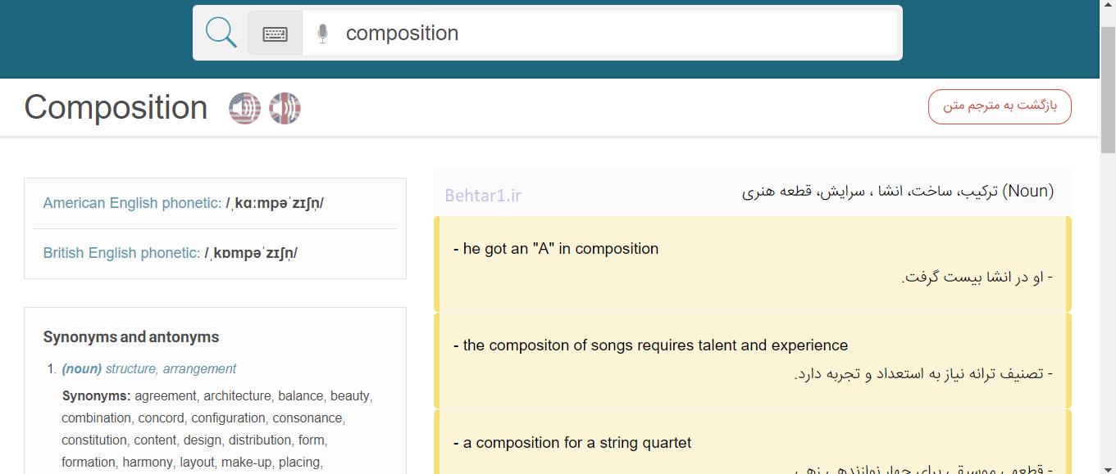The image size is (1116, 474).
Task: Click the Composition headword title
Action: [116, 107]
